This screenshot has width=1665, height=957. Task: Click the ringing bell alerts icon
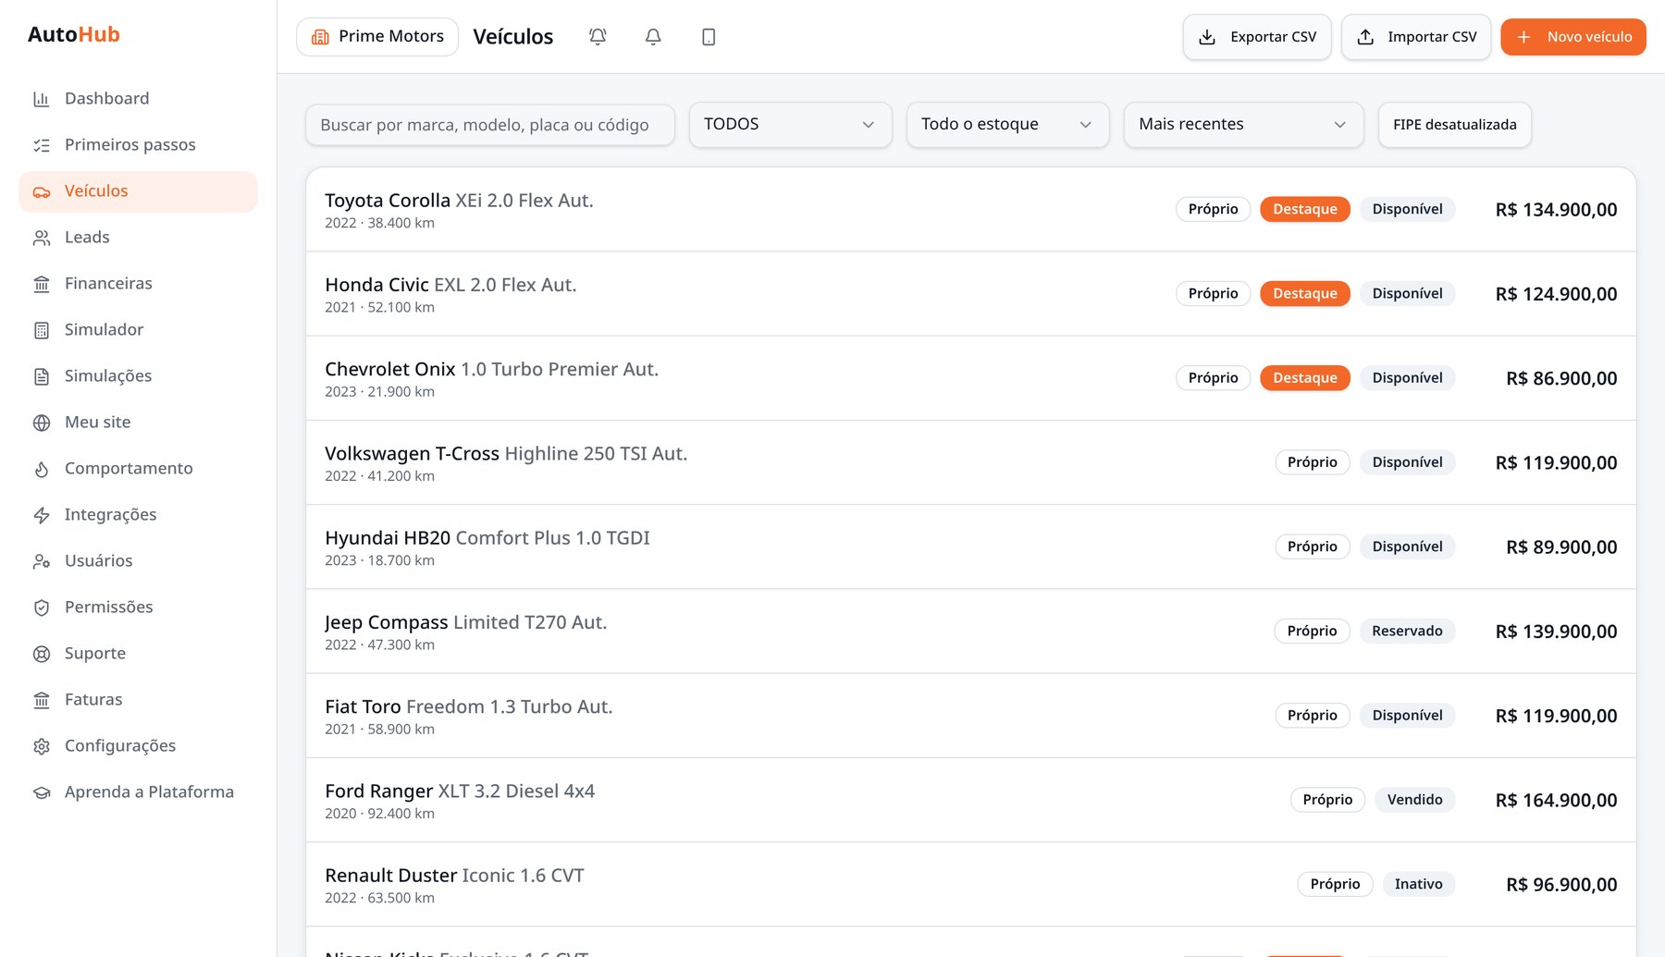(x=598, y=37)
